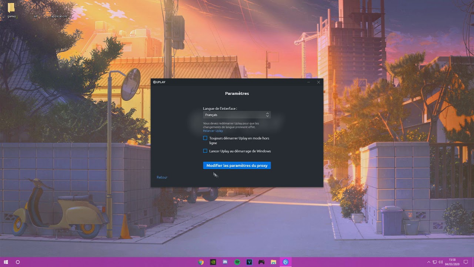Click the 'Toujours démarrer Uplay en mode hors ligne' label
474x267 pixels.
click(x=239, y=140)
